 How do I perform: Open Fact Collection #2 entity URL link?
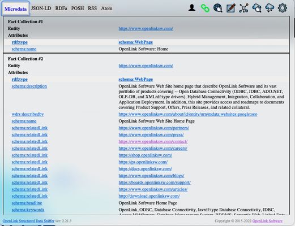click(x=146, y=66)
